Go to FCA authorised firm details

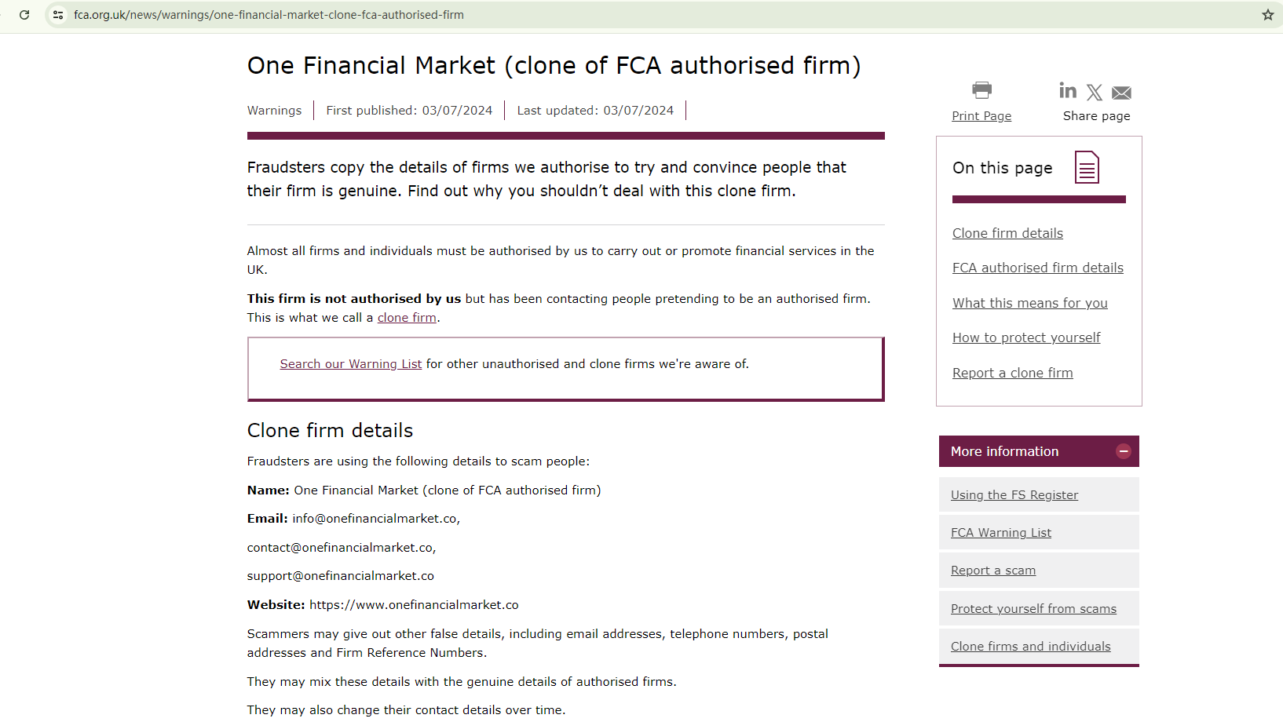[x=1037, y=268]
